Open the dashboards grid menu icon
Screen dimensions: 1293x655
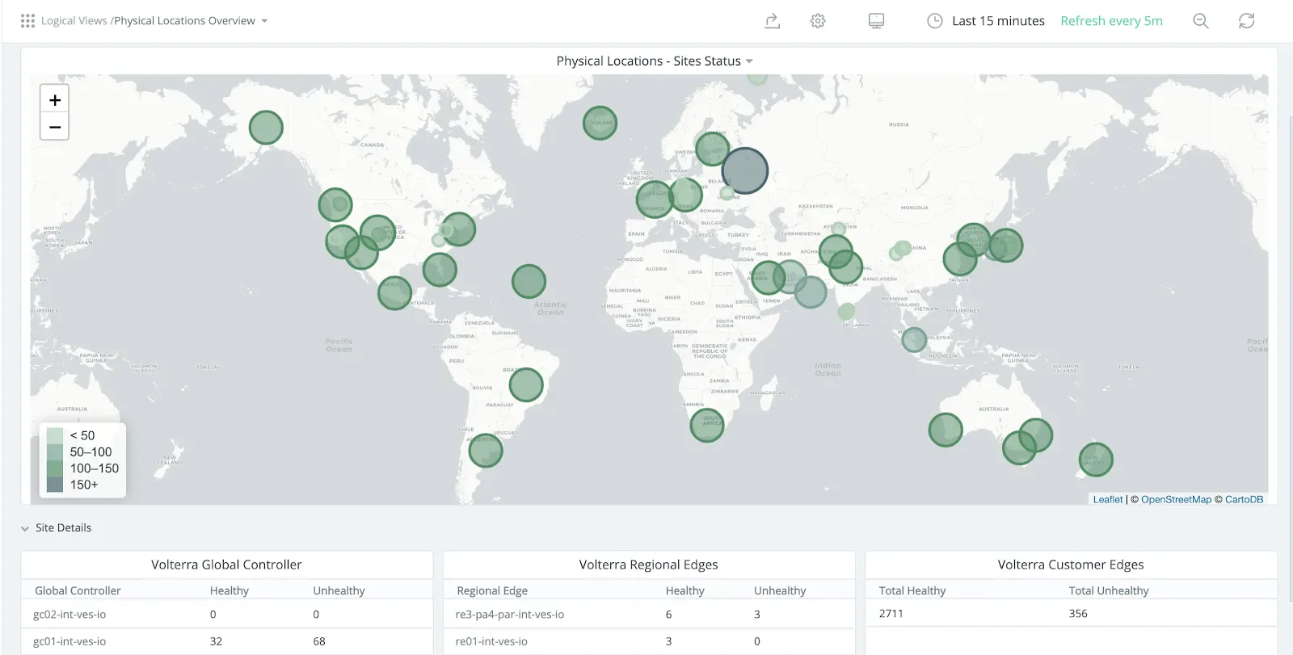[27, 21]
